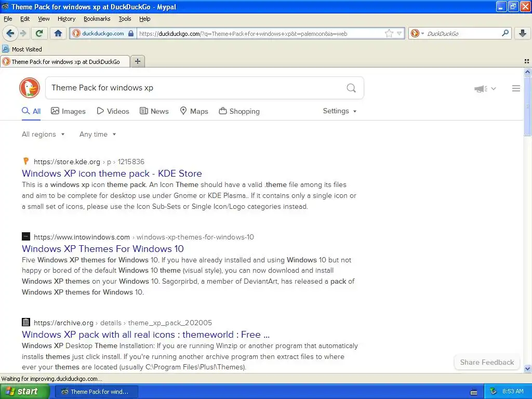The height and width of the screenshot is (399, 532).
Task: Open Windows XP pack with all real icons result
Action: tap(145, 335)
